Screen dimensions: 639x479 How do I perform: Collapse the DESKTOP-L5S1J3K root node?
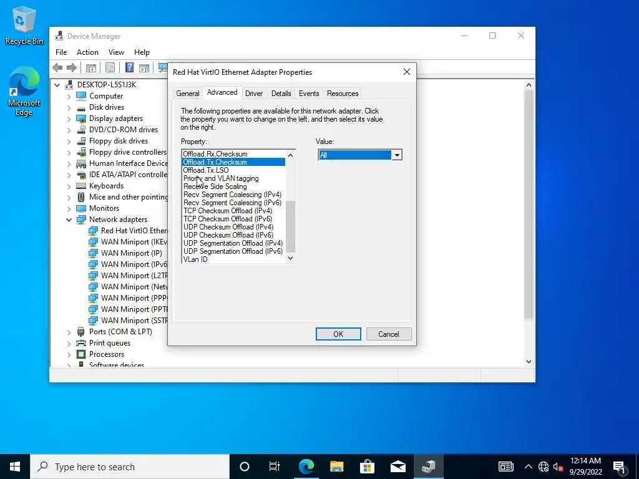(x=57, y=85)
